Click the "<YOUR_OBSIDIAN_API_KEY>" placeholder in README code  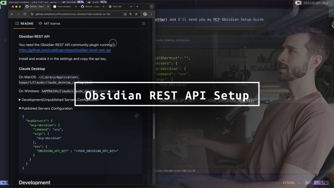coord(96,151)
